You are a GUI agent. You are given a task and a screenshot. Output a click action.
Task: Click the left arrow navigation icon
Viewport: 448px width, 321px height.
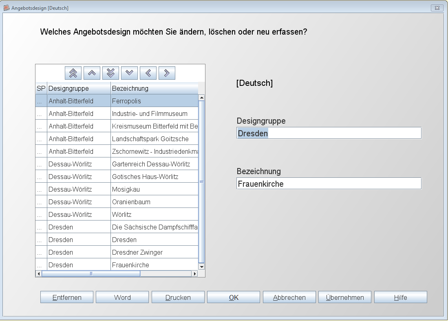[x=148, y=73]
